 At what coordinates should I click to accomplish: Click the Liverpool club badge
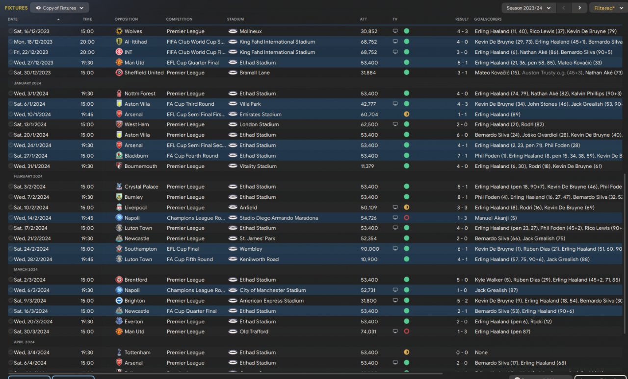tap(119, 208)
